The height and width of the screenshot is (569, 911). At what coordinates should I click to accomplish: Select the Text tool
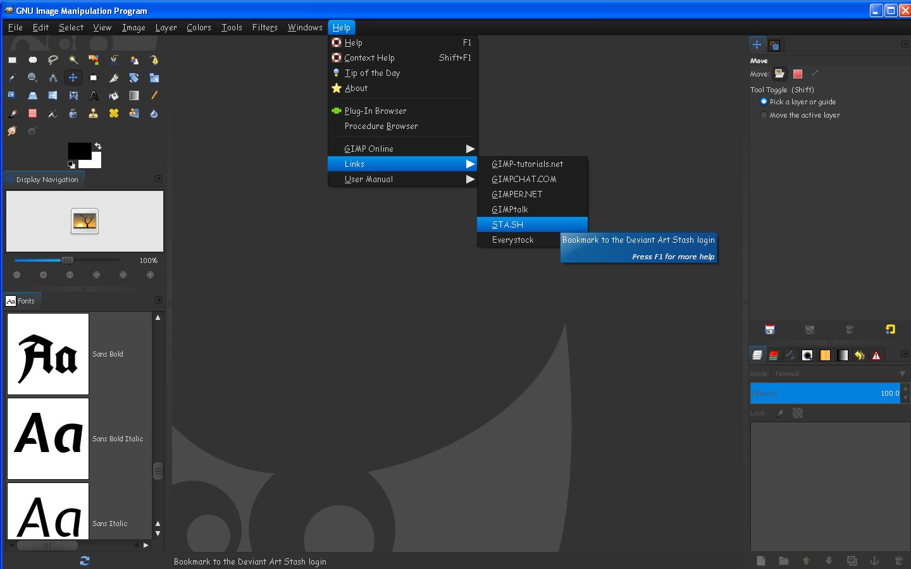tap(94, 95)
